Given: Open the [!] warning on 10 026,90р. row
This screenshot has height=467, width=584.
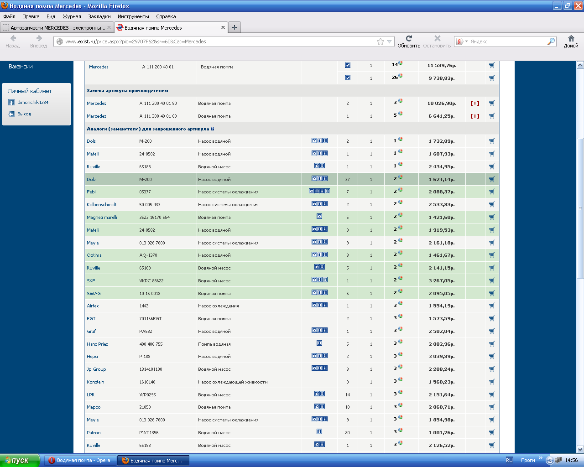Looking at the screenshot, I should [x=475, y=103].
